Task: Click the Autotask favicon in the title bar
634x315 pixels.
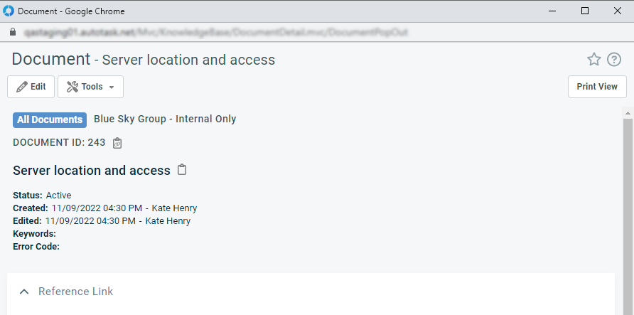Action: [x=8, y=11]
